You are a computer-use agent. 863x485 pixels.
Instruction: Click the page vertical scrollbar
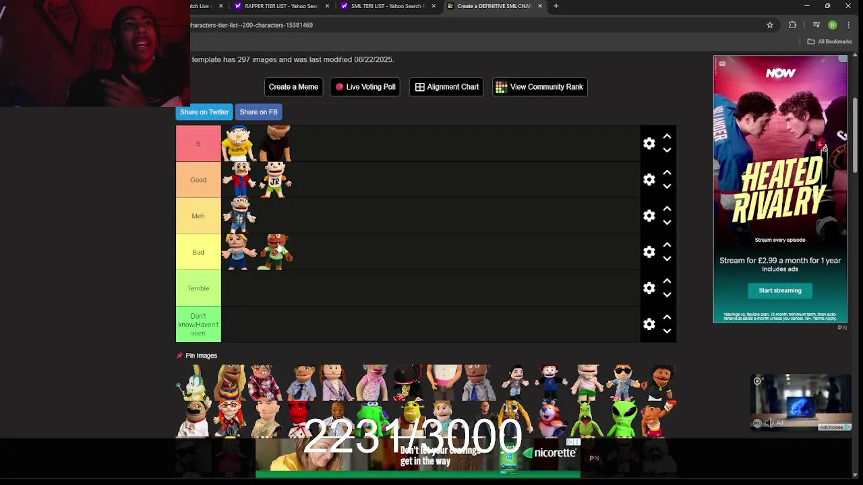tap(856, 135)
